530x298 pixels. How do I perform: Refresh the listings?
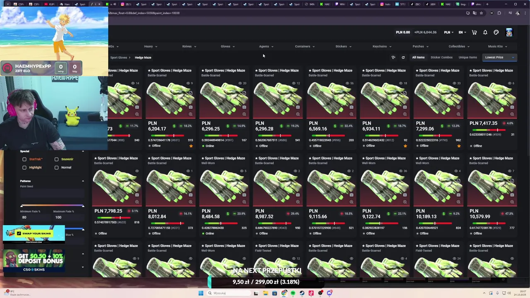[403, 58]
